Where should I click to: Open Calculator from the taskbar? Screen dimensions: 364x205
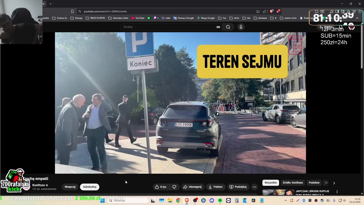237,200
